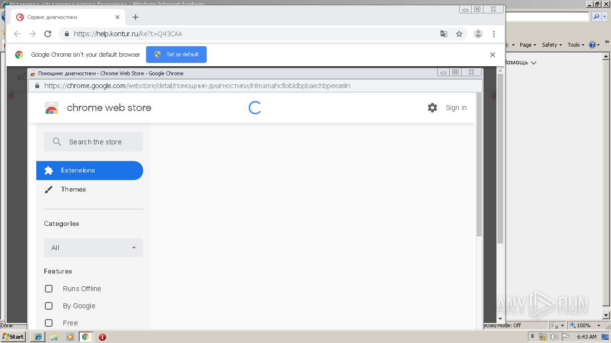This screenshot has height=343, width=611.
Task: Open file explorer folder on taskbar
Action: [54, 337]
